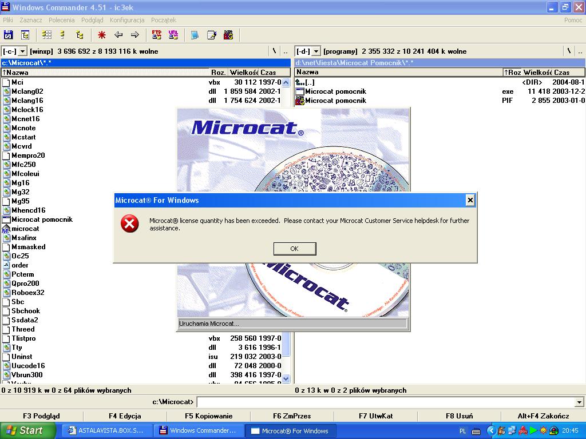
Task: Click the left panel scrollbar down arrow
Action: [286, 378]
